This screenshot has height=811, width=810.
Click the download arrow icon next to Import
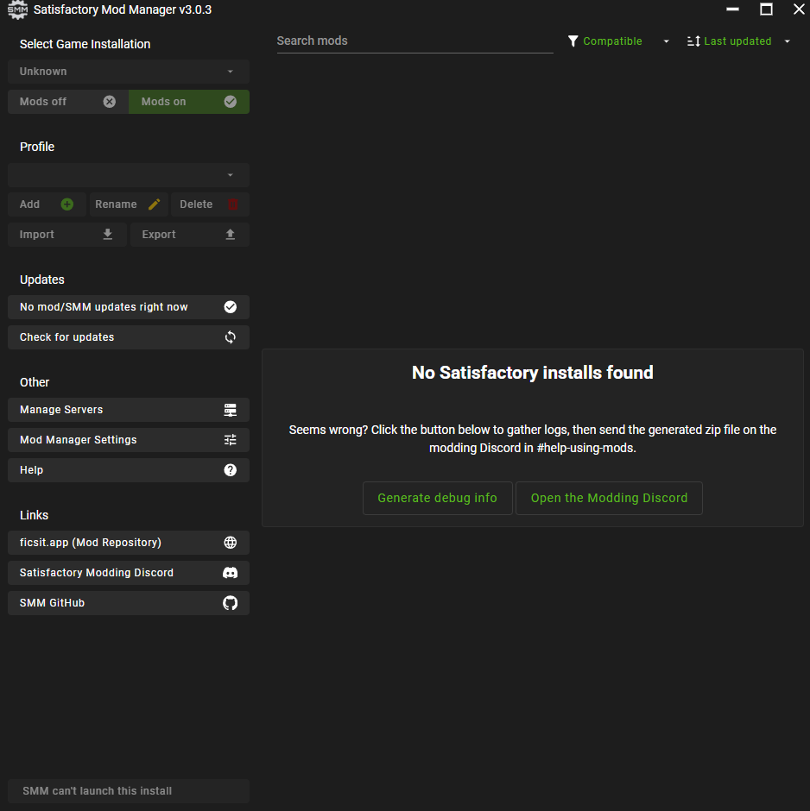coord(108,235)
